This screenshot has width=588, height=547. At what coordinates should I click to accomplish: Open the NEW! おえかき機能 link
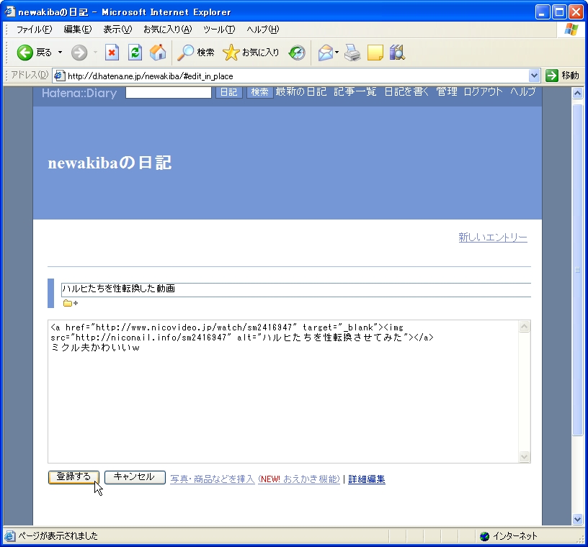click(x=299, y=479)
